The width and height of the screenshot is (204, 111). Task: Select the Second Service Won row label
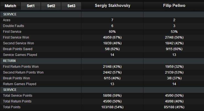coord(18,43)
